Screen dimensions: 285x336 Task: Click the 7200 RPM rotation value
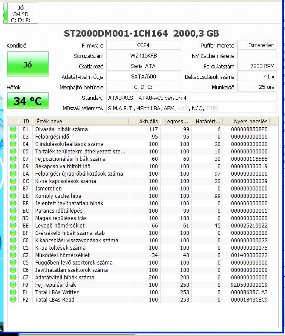click(257, 66)
